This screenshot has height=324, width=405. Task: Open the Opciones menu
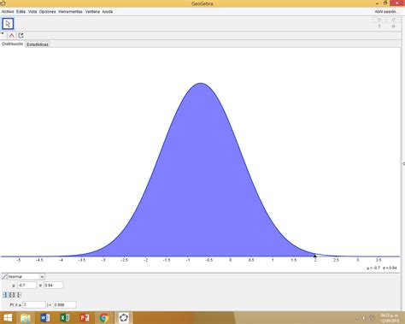(x=47, y=12)
